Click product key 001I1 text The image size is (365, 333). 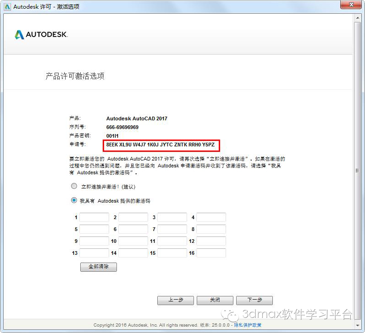click(x=112, y=136)
